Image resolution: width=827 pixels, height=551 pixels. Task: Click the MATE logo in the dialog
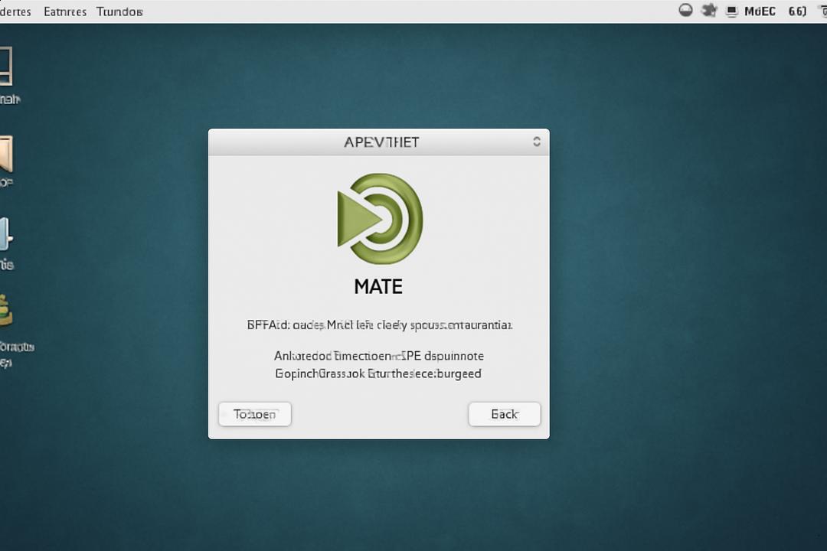pyautogui.click(x=380, y=219)
